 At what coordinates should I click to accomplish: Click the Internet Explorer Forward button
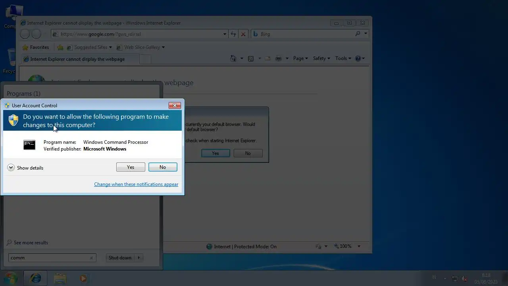click(36, 34)
